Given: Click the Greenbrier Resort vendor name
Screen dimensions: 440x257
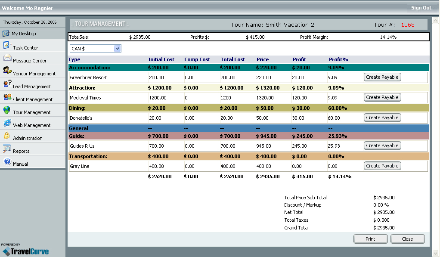Looking at the screenshot, I should coord(88,77).
